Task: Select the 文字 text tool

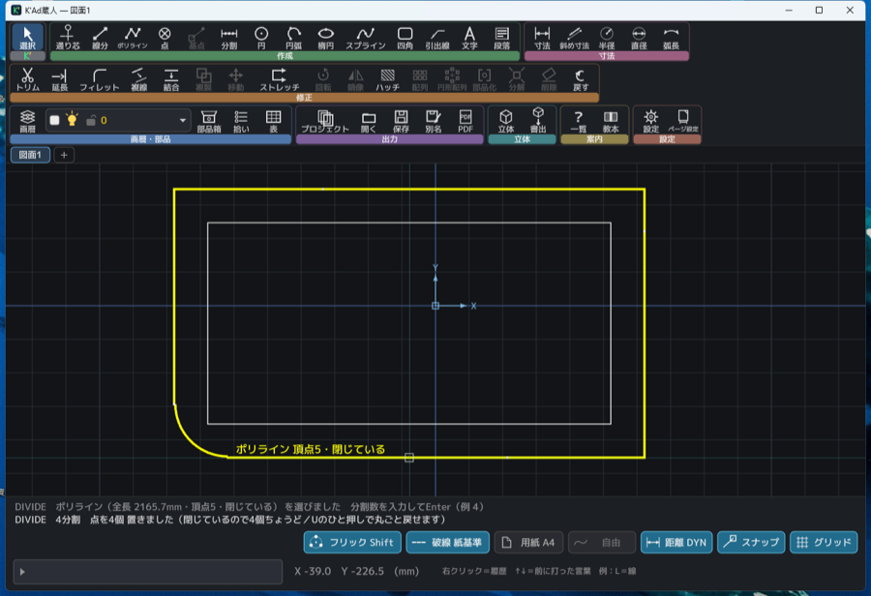Action: pos(469,38)
